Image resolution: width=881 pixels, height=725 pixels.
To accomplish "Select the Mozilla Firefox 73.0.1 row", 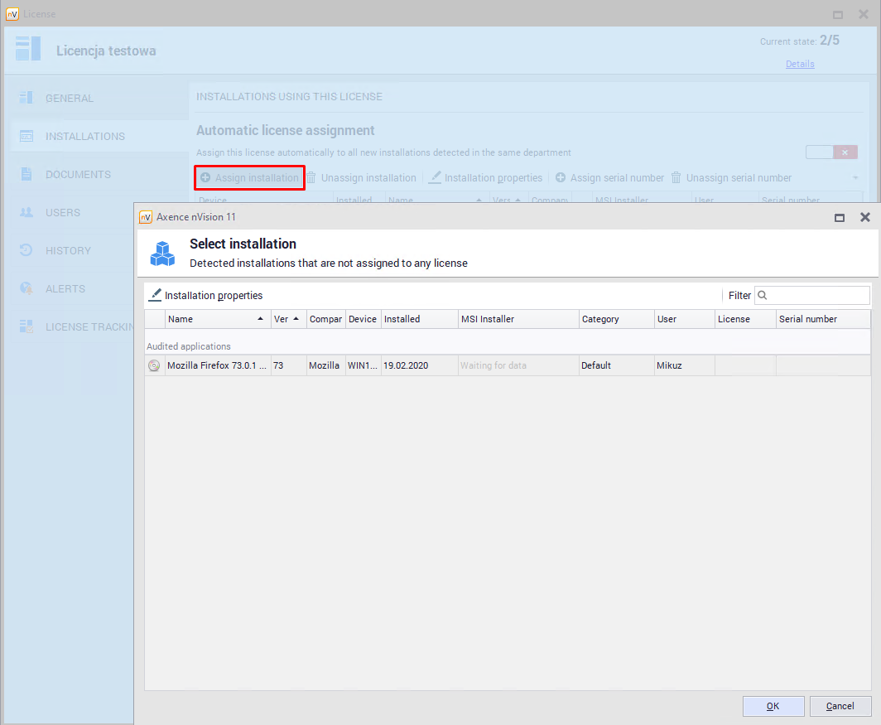I will (x=215, y=365).
